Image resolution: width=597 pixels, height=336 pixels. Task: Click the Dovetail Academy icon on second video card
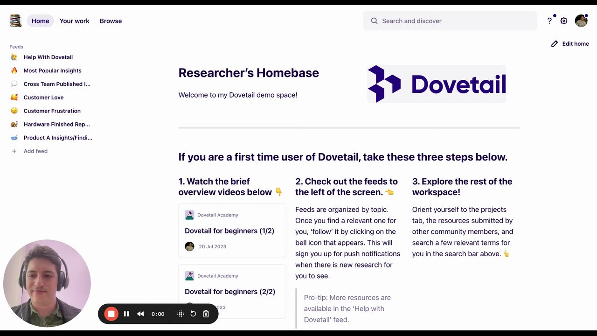tap(189, 276)
